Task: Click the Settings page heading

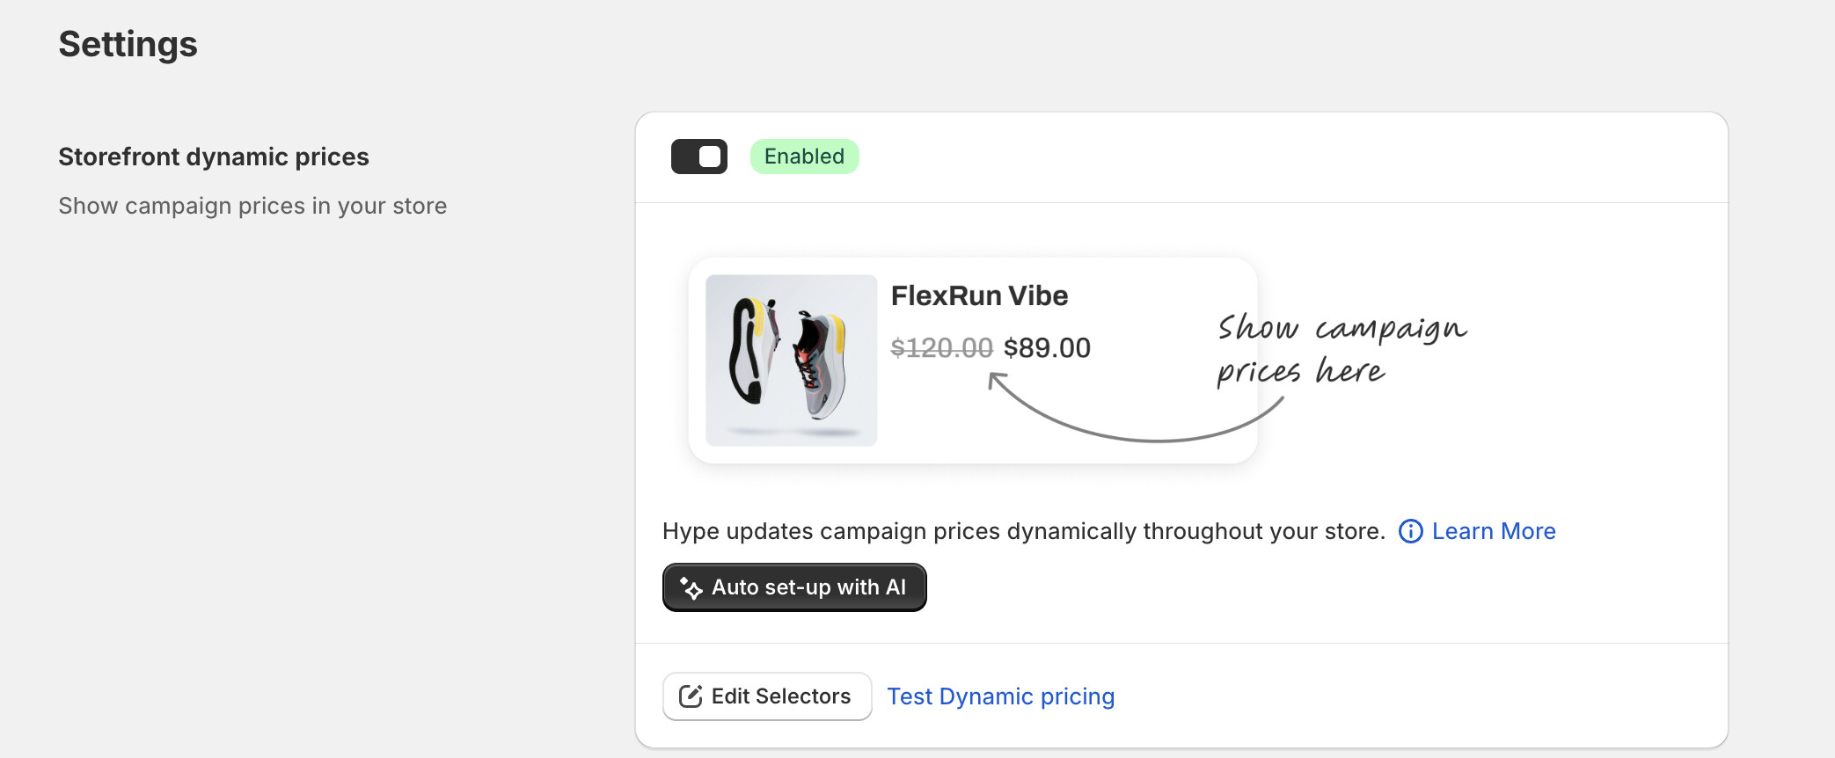Action: [128, 45]
